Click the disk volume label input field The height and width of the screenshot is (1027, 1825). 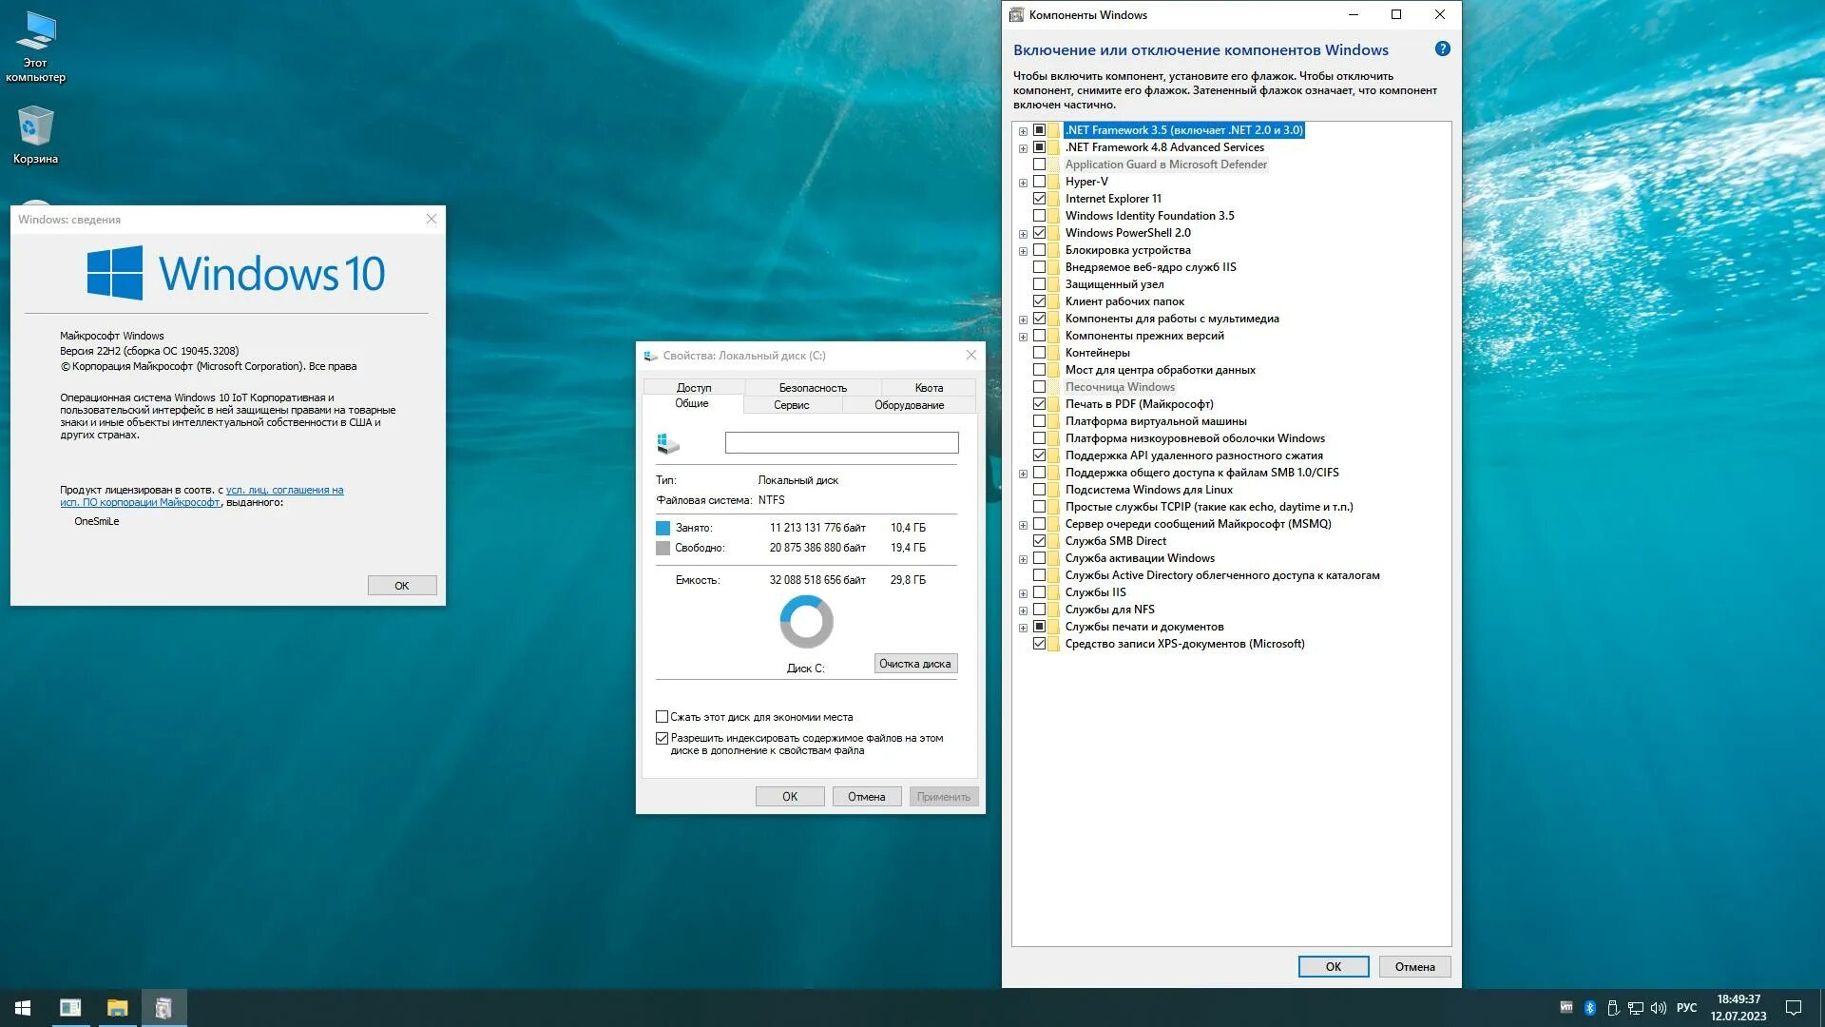840,442
